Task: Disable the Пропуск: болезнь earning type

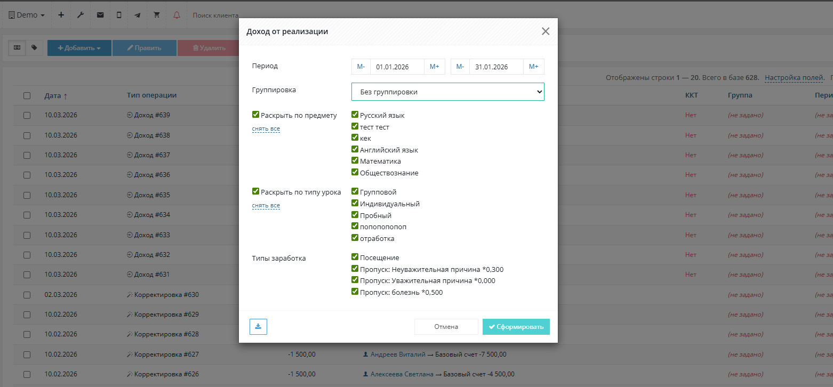Action: 355,292
